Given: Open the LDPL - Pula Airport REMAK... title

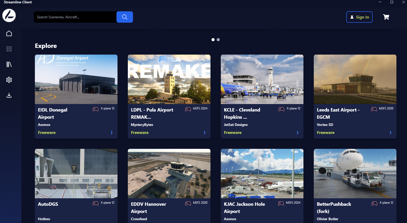Looking at the screenshot, I should tap(152, 113).
